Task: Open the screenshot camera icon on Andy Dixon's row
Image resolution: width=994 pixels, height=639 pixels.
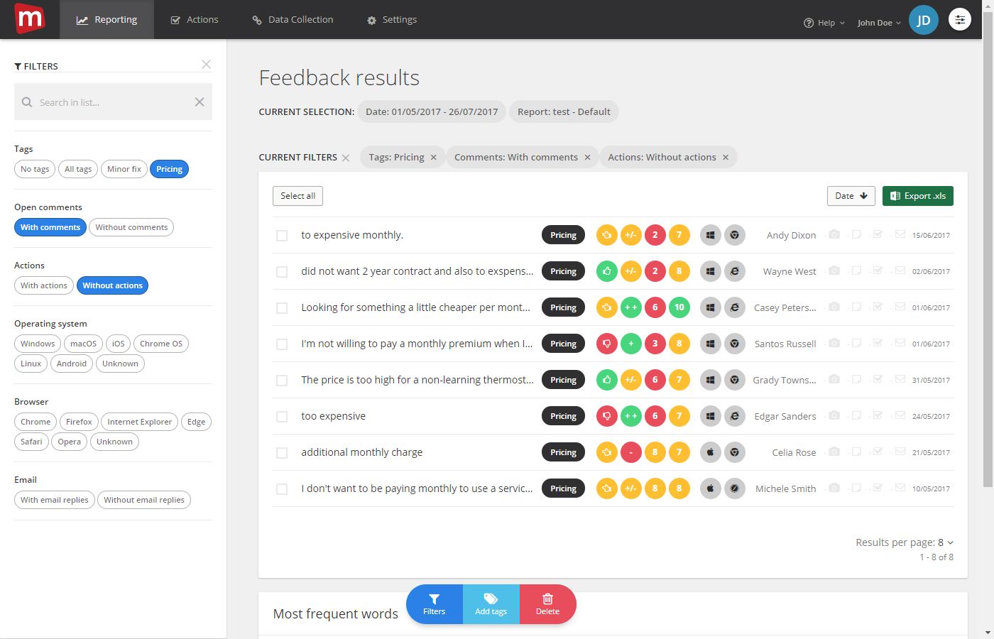Action: [x=834, y=234]
